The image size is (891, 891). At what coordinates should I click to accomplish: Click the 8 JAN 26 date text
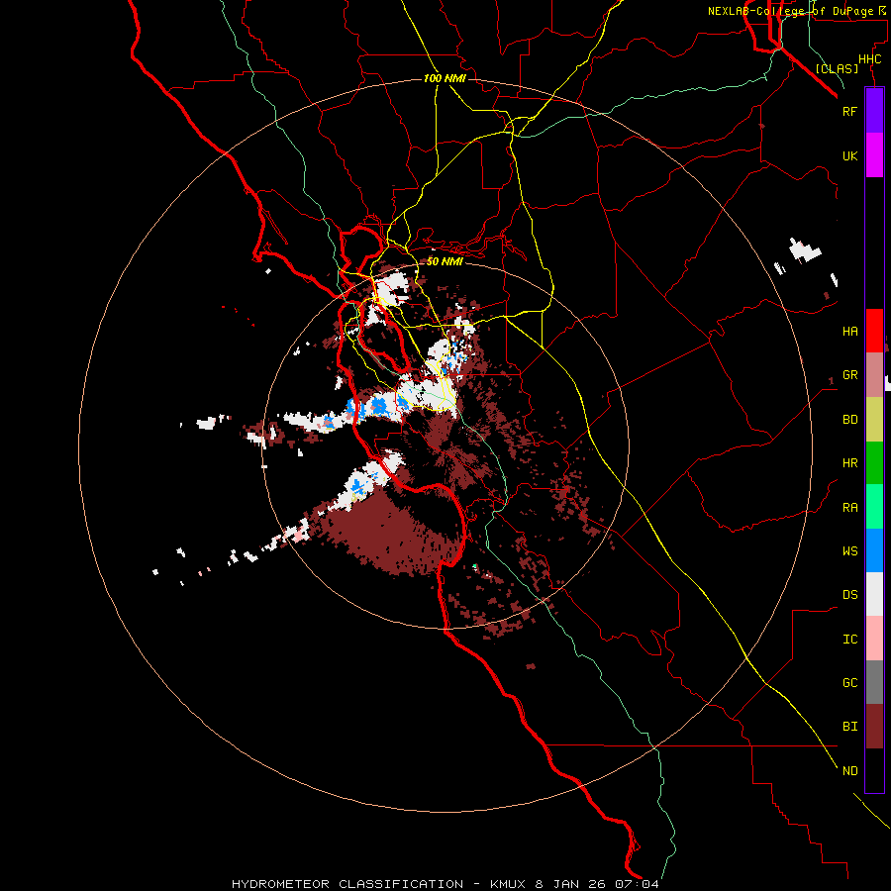coord(571,884)
